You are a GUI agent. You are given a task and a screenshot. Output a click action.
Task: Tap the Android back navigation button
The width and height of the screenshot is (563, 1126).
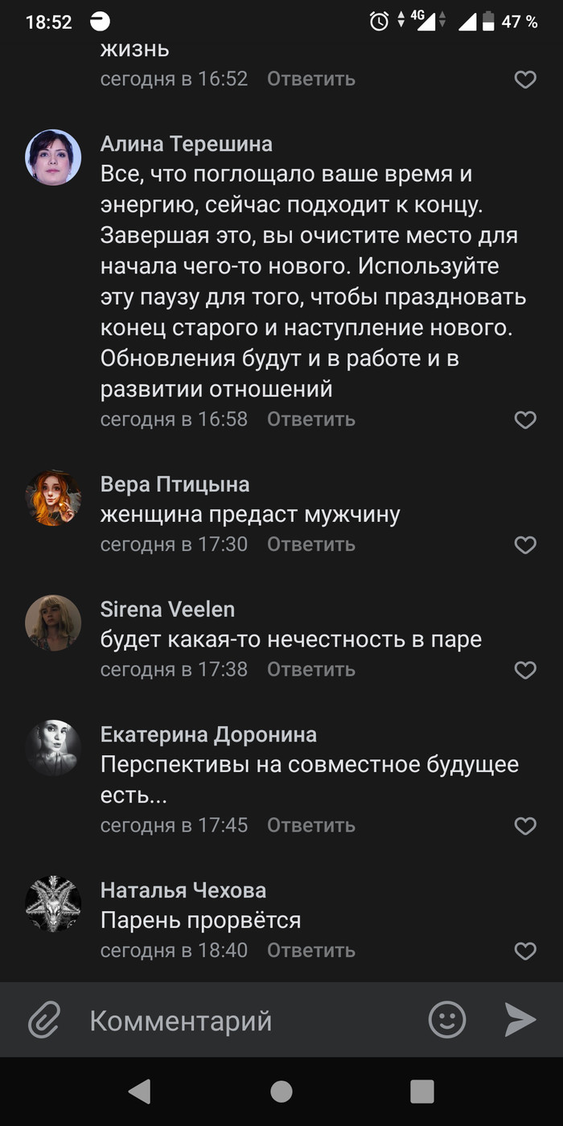(x=139, y=1091)
